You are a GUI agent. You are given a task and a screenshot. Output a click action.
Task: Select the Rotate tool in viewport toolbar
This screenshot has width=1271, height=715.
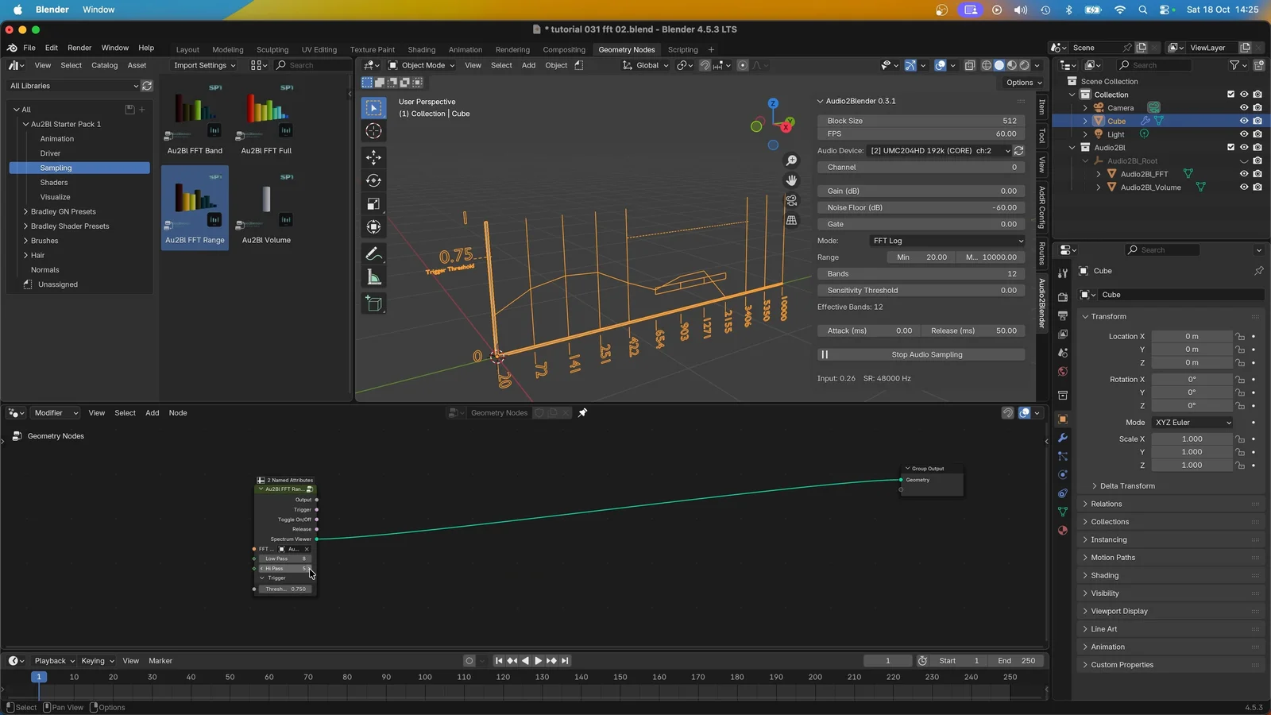(x=373, y=180)
